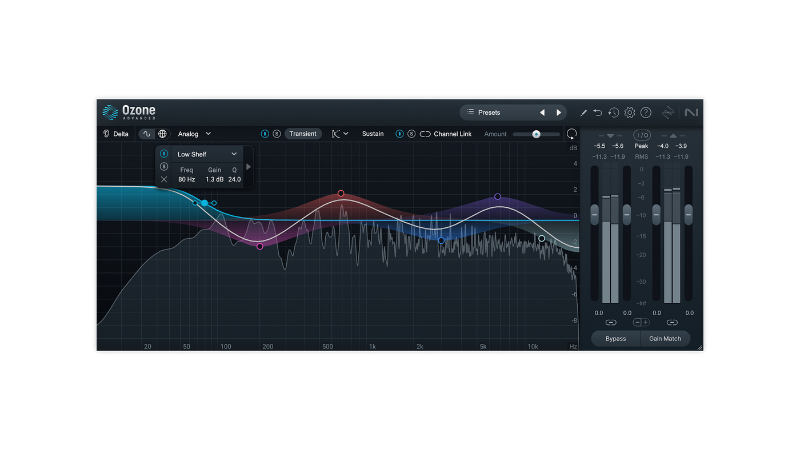Click the Q value 24.0

click(234, 179)
